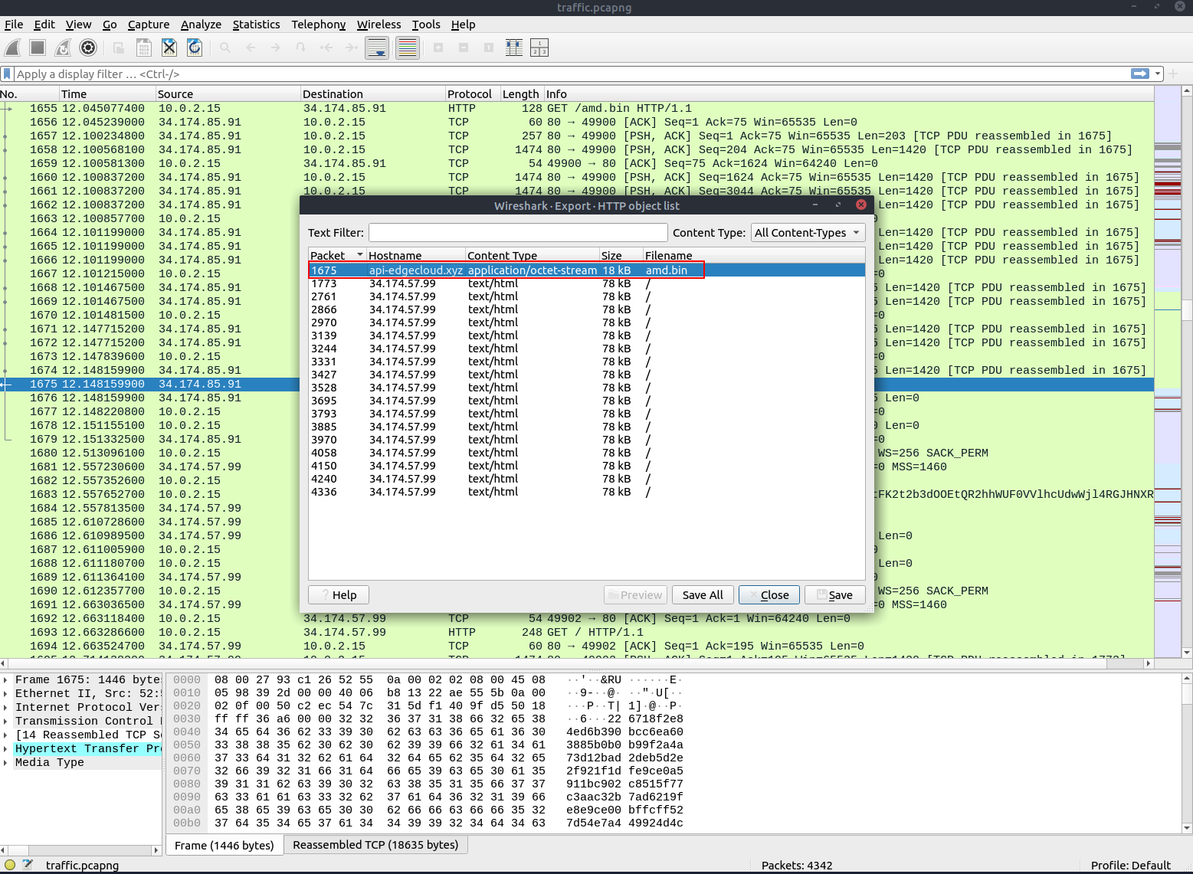Open the Wireless menu
The image size is (1193, 874).
pyautogui.click(x=379, y=25)
